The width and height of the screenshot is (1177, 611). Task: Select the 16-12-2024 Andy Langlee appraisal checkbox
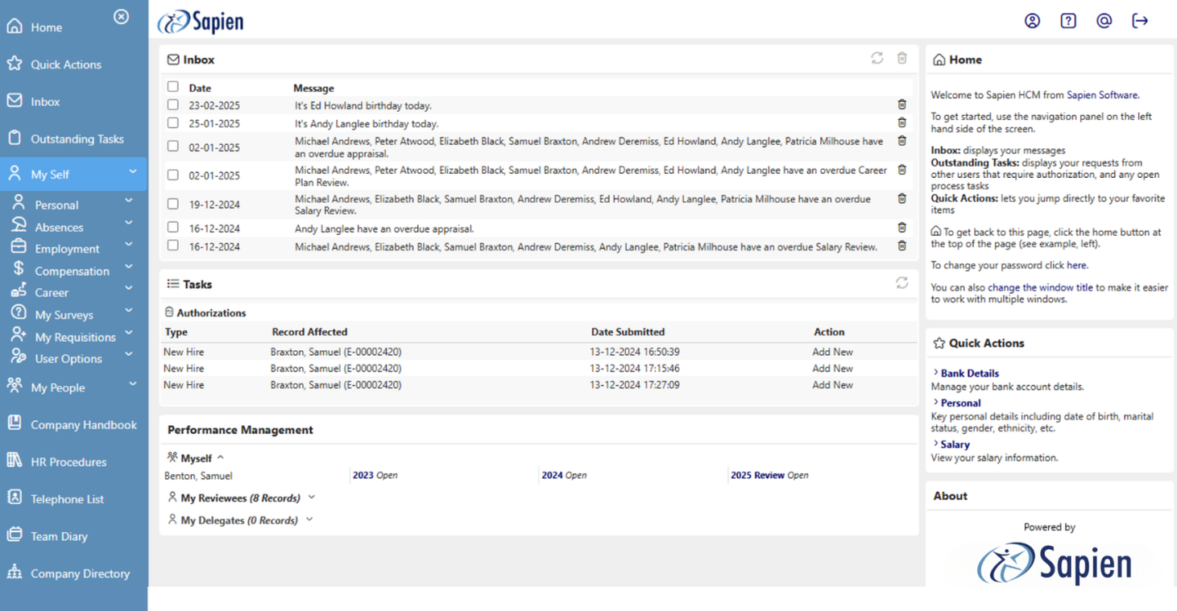173,228
